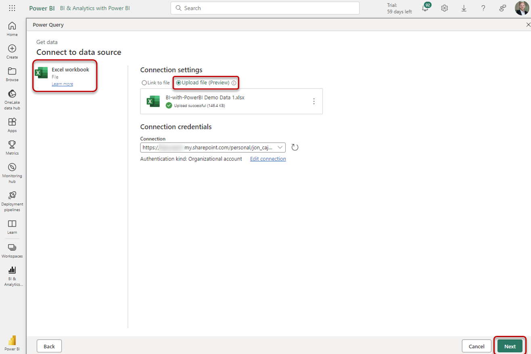Image resolution: width=531 pixels, height=354 pixels.
Task: Click the Power BI header title
Action: tap(42, 8)
